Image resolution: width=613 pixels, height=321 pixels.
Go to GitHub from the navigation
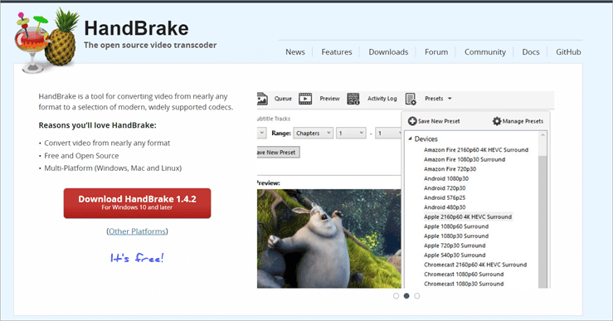(x=568, y=52)
